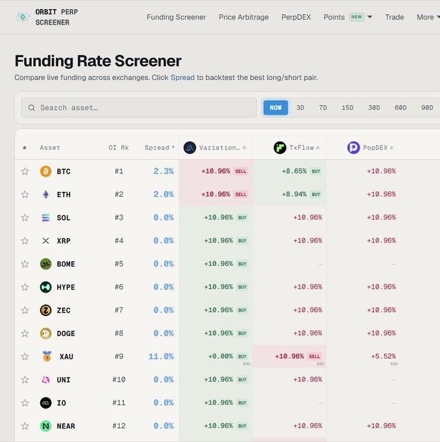Viewport: 440px width, 442px height.
Task: Choose the 90D timeframe
Action: click(427, 108)
